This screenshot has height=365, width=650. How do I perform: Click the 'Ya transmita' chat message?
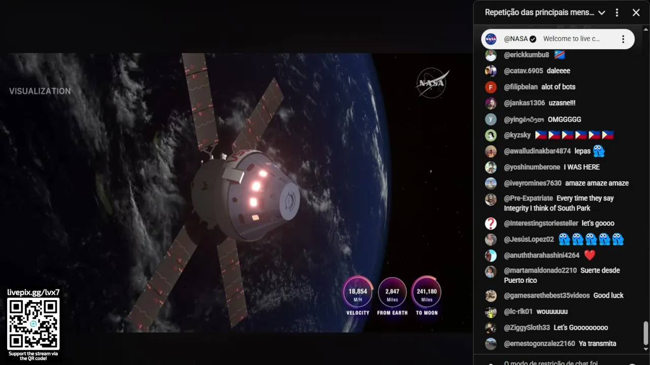(x=597, y=344)
